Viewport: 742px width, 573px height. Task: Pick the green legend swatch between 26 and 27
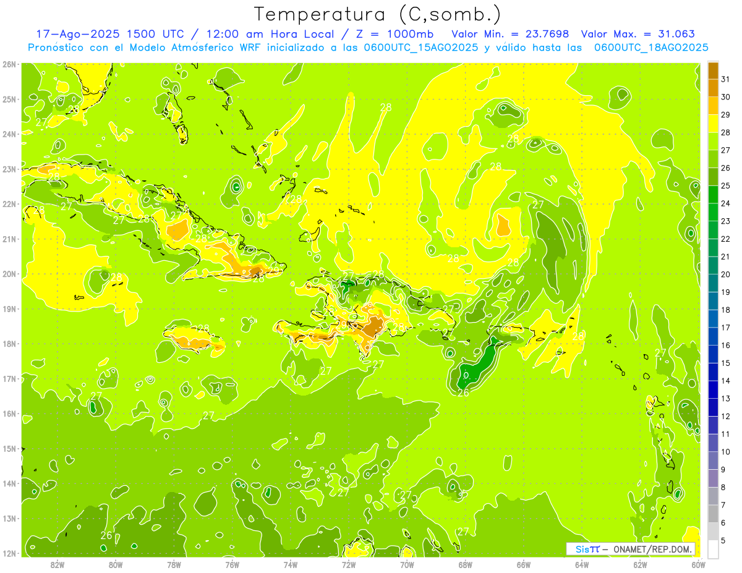point(713,159)
